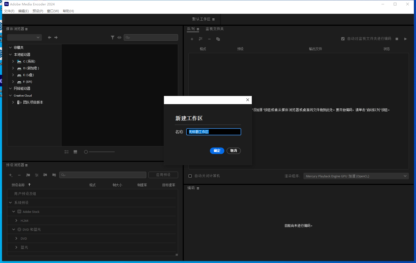Click the duplicate icon in Queue

click(218, 39)
